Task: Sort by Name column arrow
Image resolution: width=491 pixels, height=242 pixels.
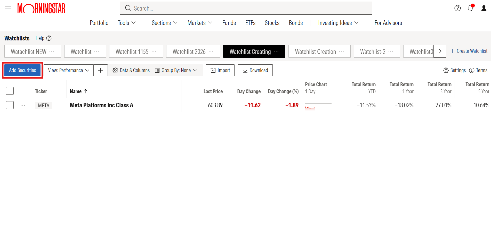Action: (x=85, y=91)
